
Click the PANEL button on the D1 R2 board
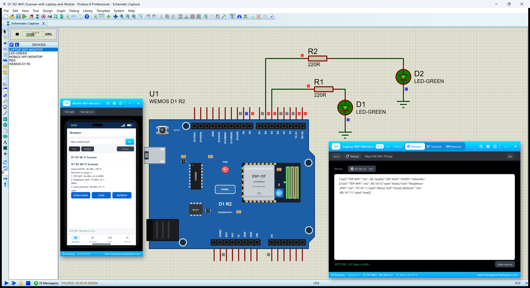[x=225, y=190]
